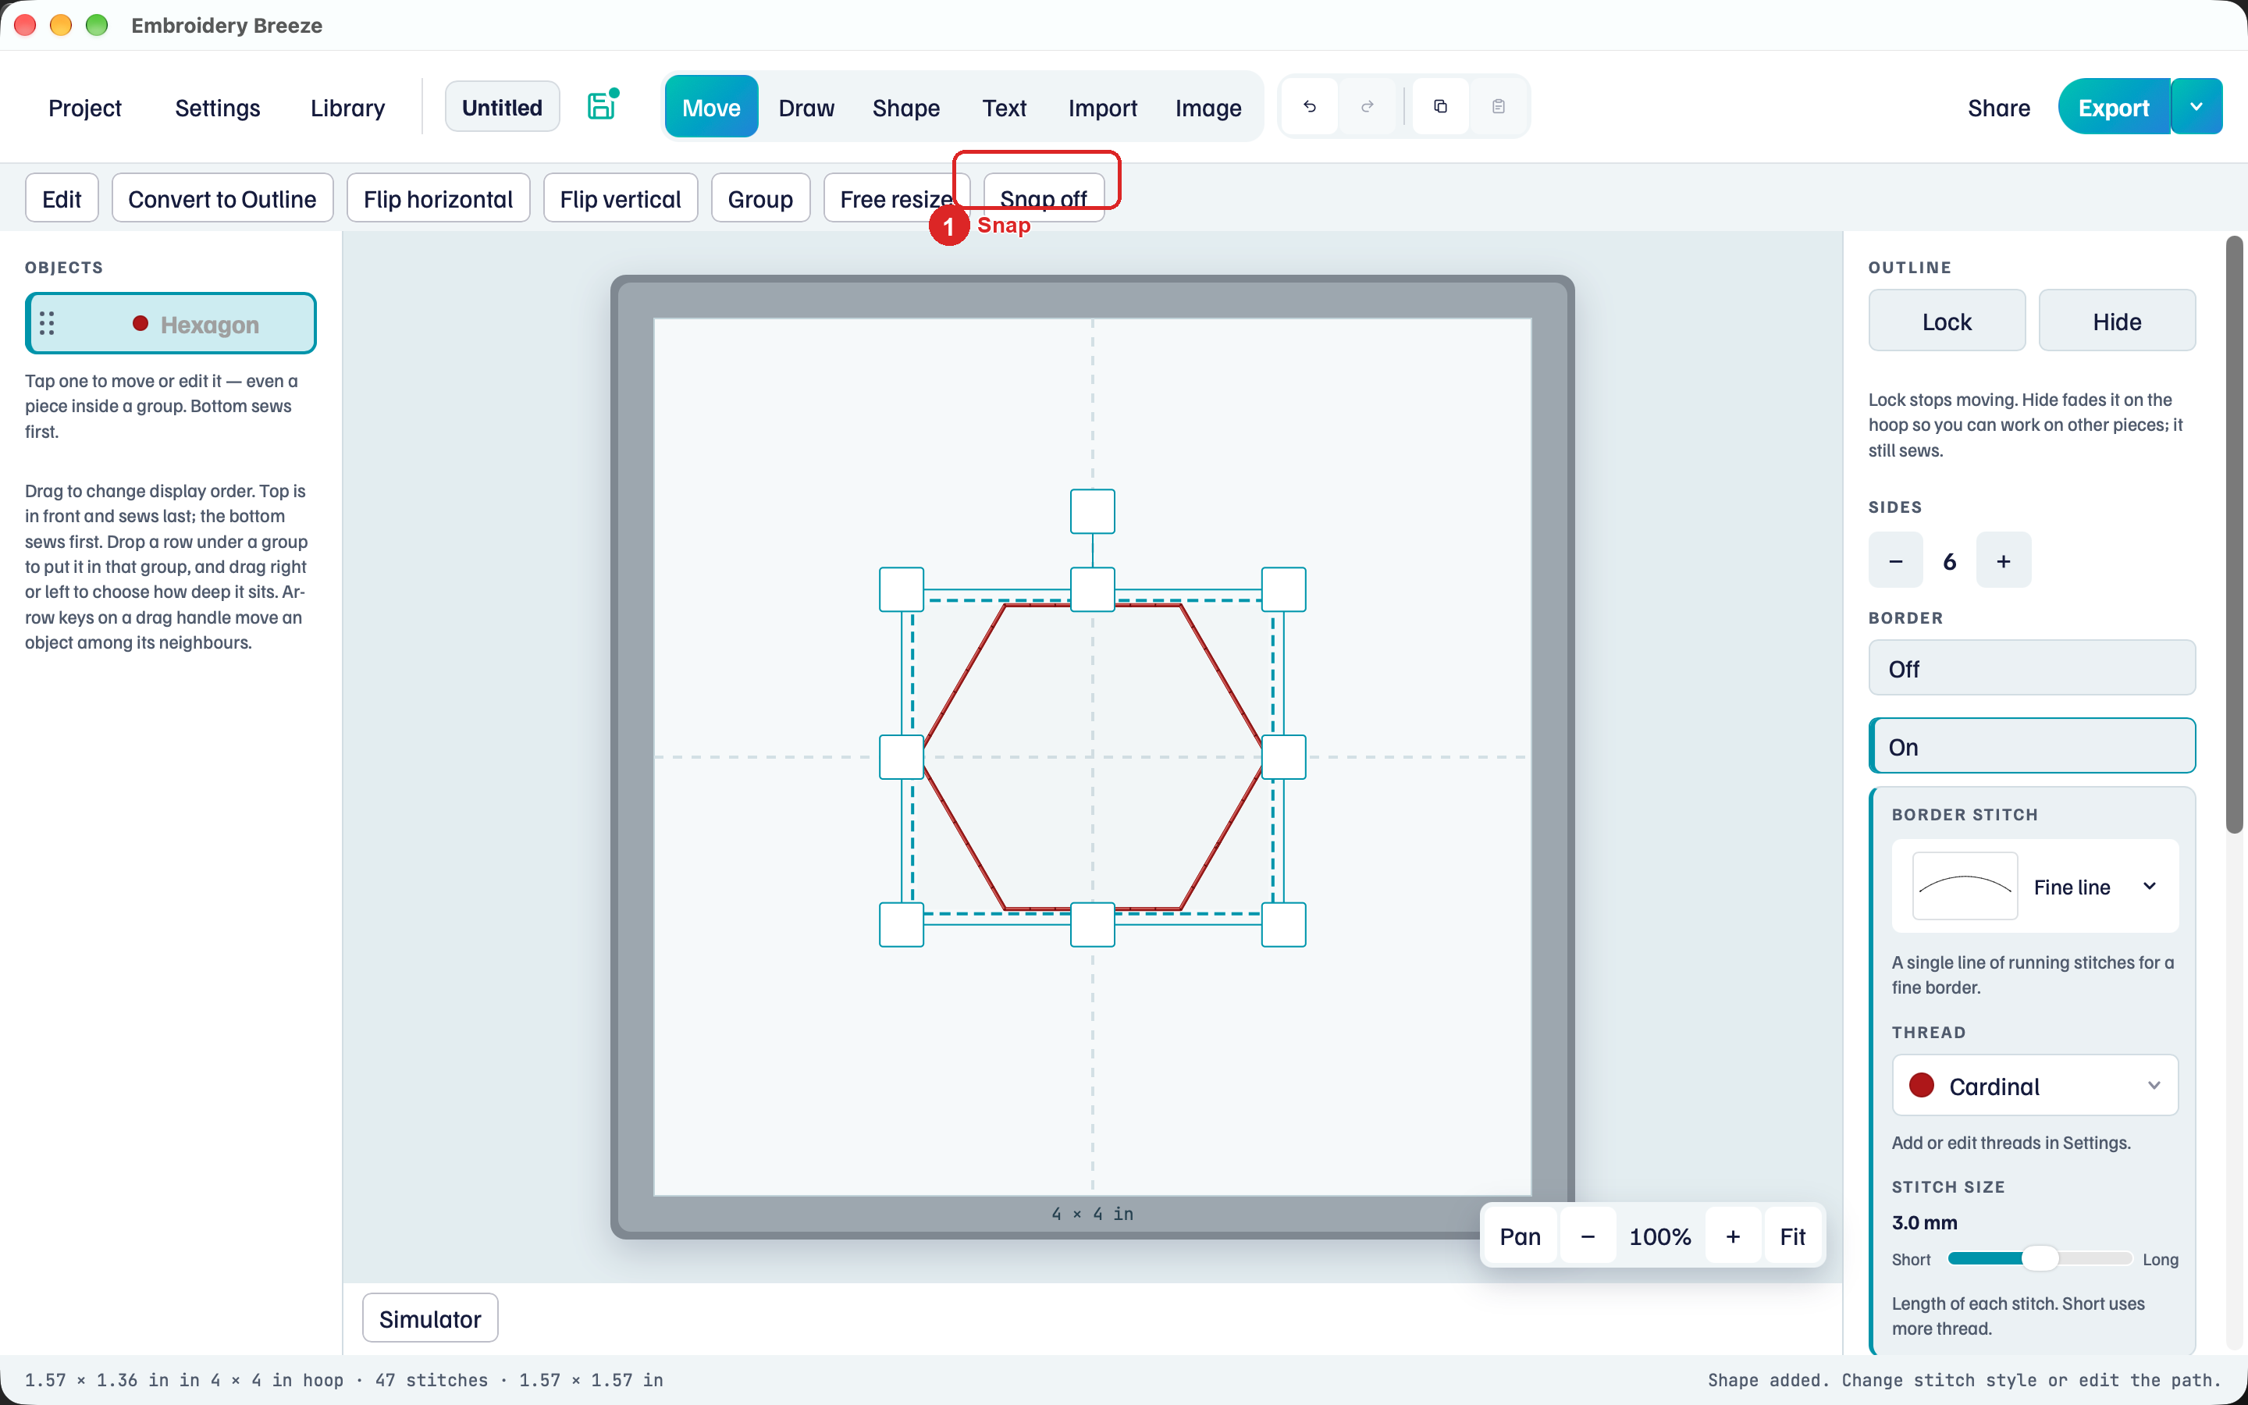
Task: Click the green save project icon
Action: [603, 106]
